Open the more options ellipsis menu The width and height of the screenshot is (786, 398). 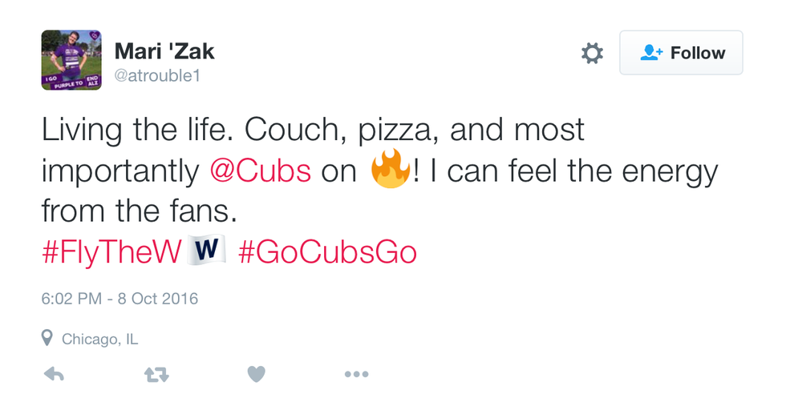356,374
